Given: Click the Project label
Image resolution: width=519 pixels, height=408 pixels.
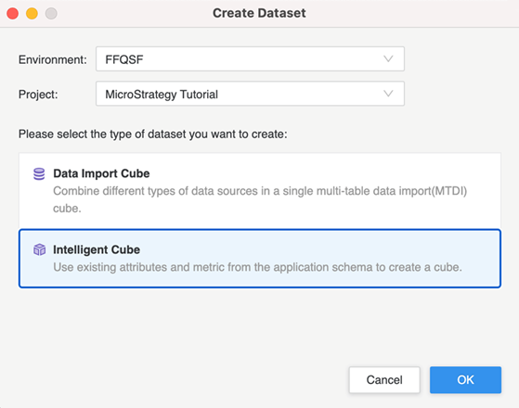Looking at the screenshot, I should [x=38, y=95].
